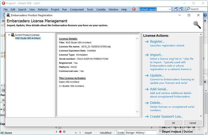The image size is (208, 135).
Task: Click the IDE Search box
Action: [197, 9]
